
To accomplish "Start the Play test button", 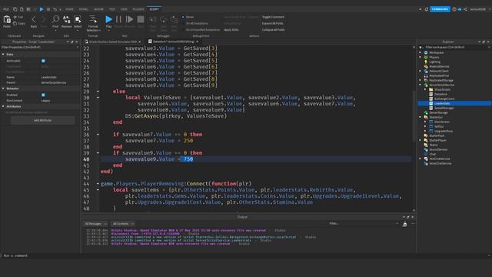I will click(108, 19).
